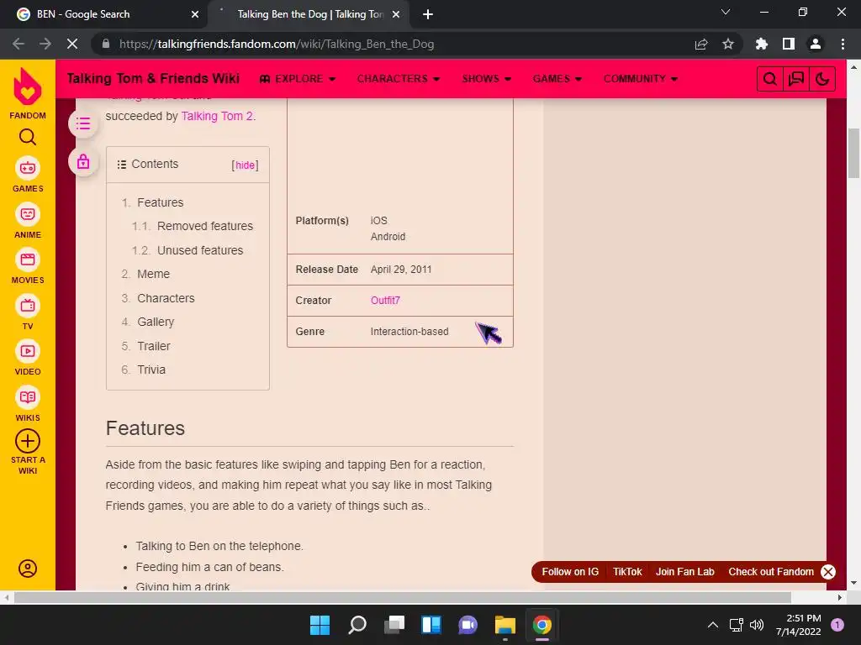Select the Talking Ben the Dog tab

309,14
